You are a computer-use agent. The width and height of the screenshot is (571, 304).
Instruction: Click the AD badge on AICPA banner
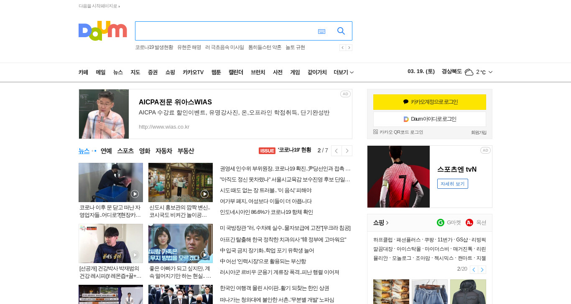coord(345,94)
